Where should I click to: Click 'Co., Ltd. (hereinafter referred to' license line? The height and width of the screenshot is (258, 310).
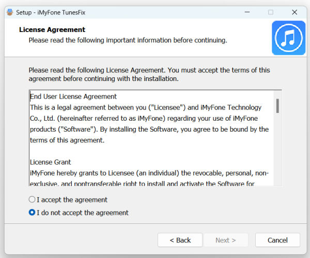pos(144,119)
